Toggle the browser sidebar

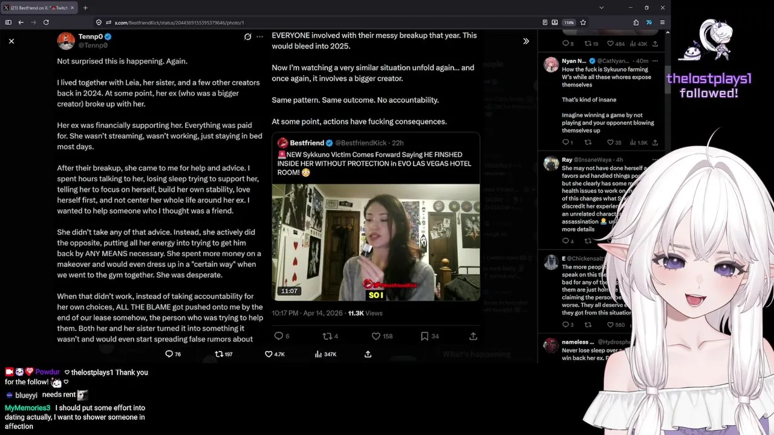tap(8, 22)
